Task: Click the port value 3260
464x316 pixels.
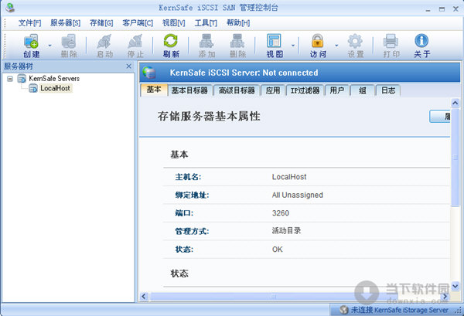Action: click(x=281, y=213)
